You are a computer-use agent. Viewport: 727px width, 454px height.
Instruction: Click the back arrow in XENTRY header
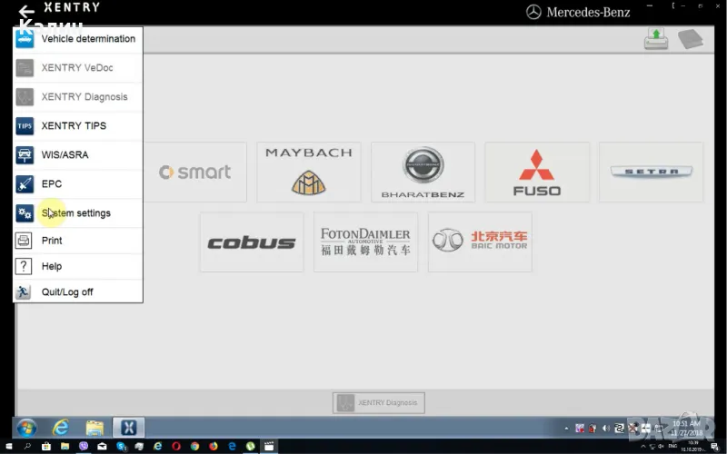26,12
